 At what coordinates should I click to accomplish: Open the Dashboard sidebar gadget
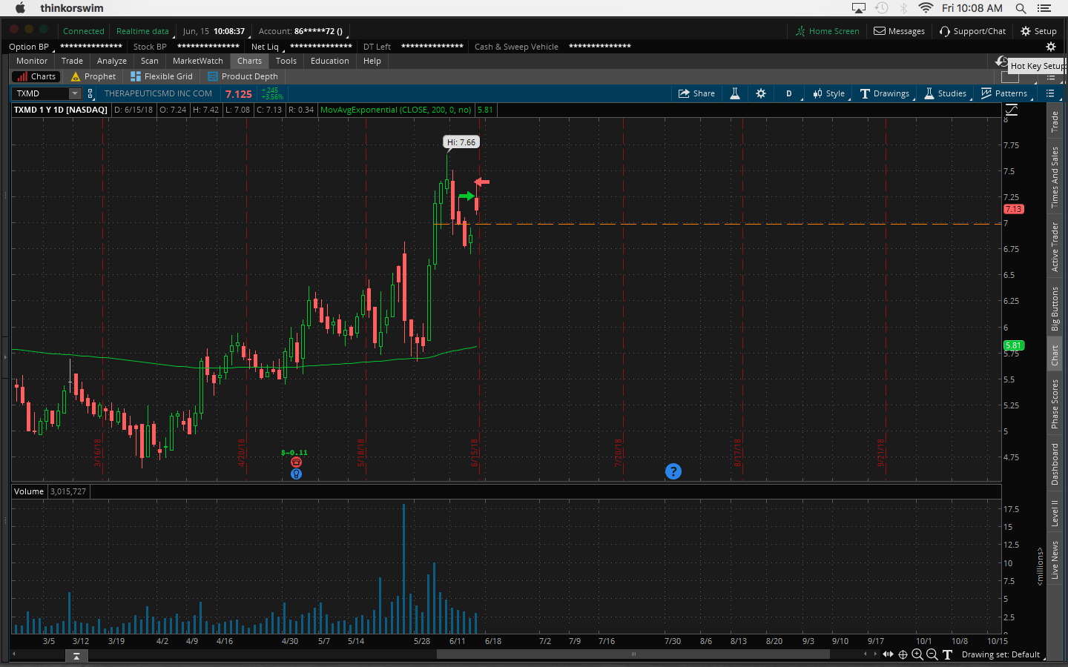[1055, 465]
